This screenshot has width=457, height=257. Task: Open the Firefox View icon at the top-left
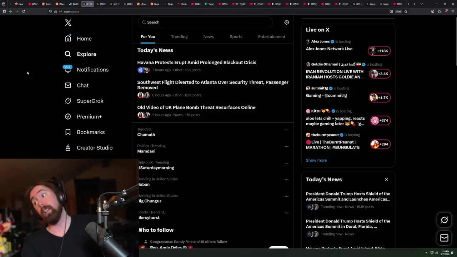4,4
